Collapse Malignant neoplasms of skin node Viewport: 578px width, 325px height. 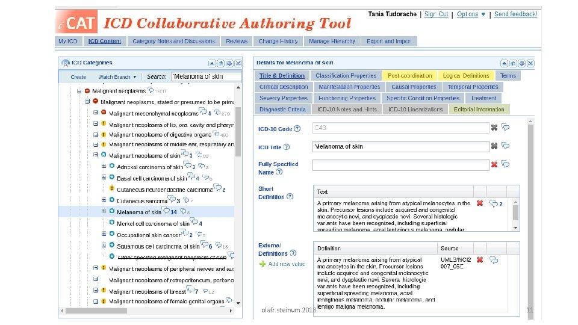[x=96, y=155]
